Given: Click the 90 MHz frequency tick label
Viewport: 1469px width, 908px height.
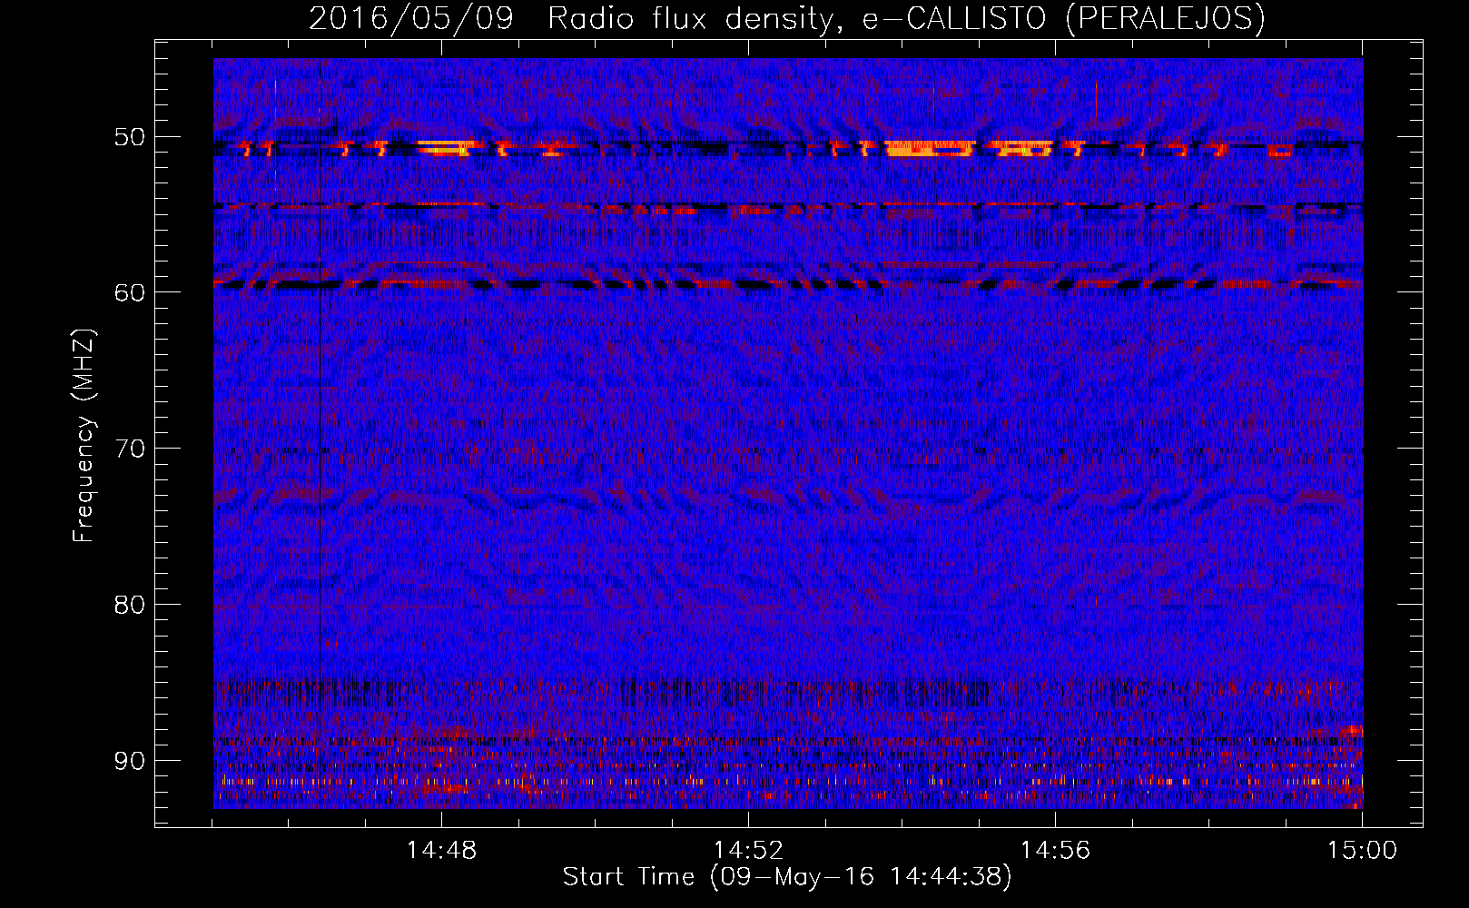Looking at the screenshot, I should (130, 760).
